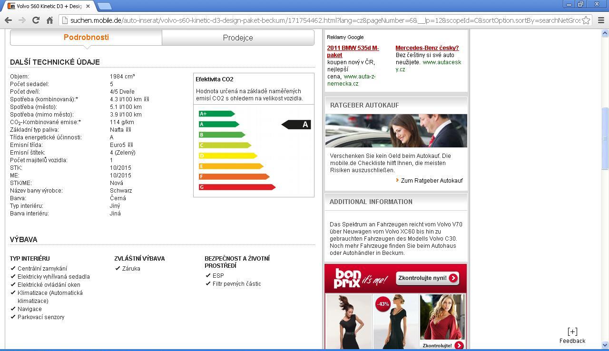Close the Volvo S60 browser tab

point(88,6)
